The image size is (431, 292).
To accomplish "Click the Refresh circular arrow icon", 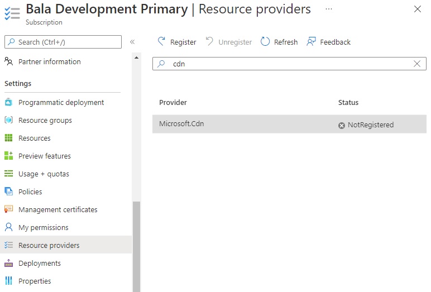I will (265, 41).
